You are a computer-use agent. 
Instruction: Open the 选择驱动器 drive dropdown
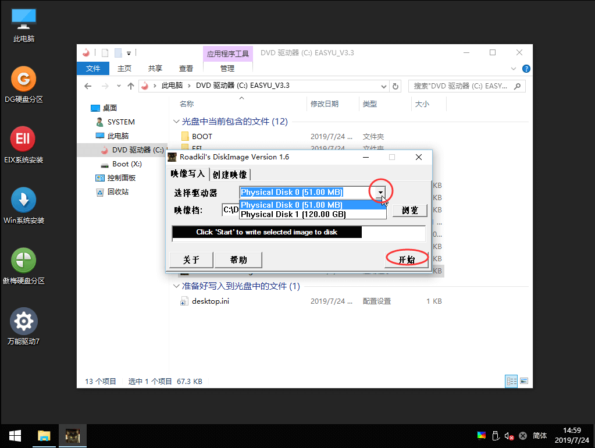[x=381, y=192]
